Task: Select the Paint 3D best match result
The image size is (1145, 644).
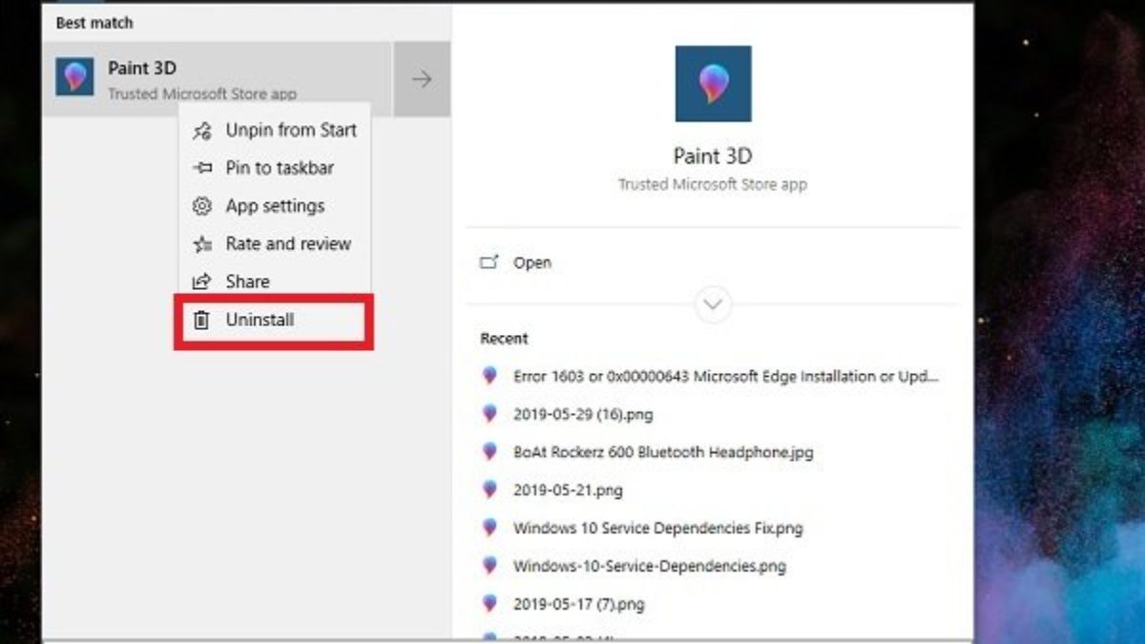Action: click(x=218, y=79)
